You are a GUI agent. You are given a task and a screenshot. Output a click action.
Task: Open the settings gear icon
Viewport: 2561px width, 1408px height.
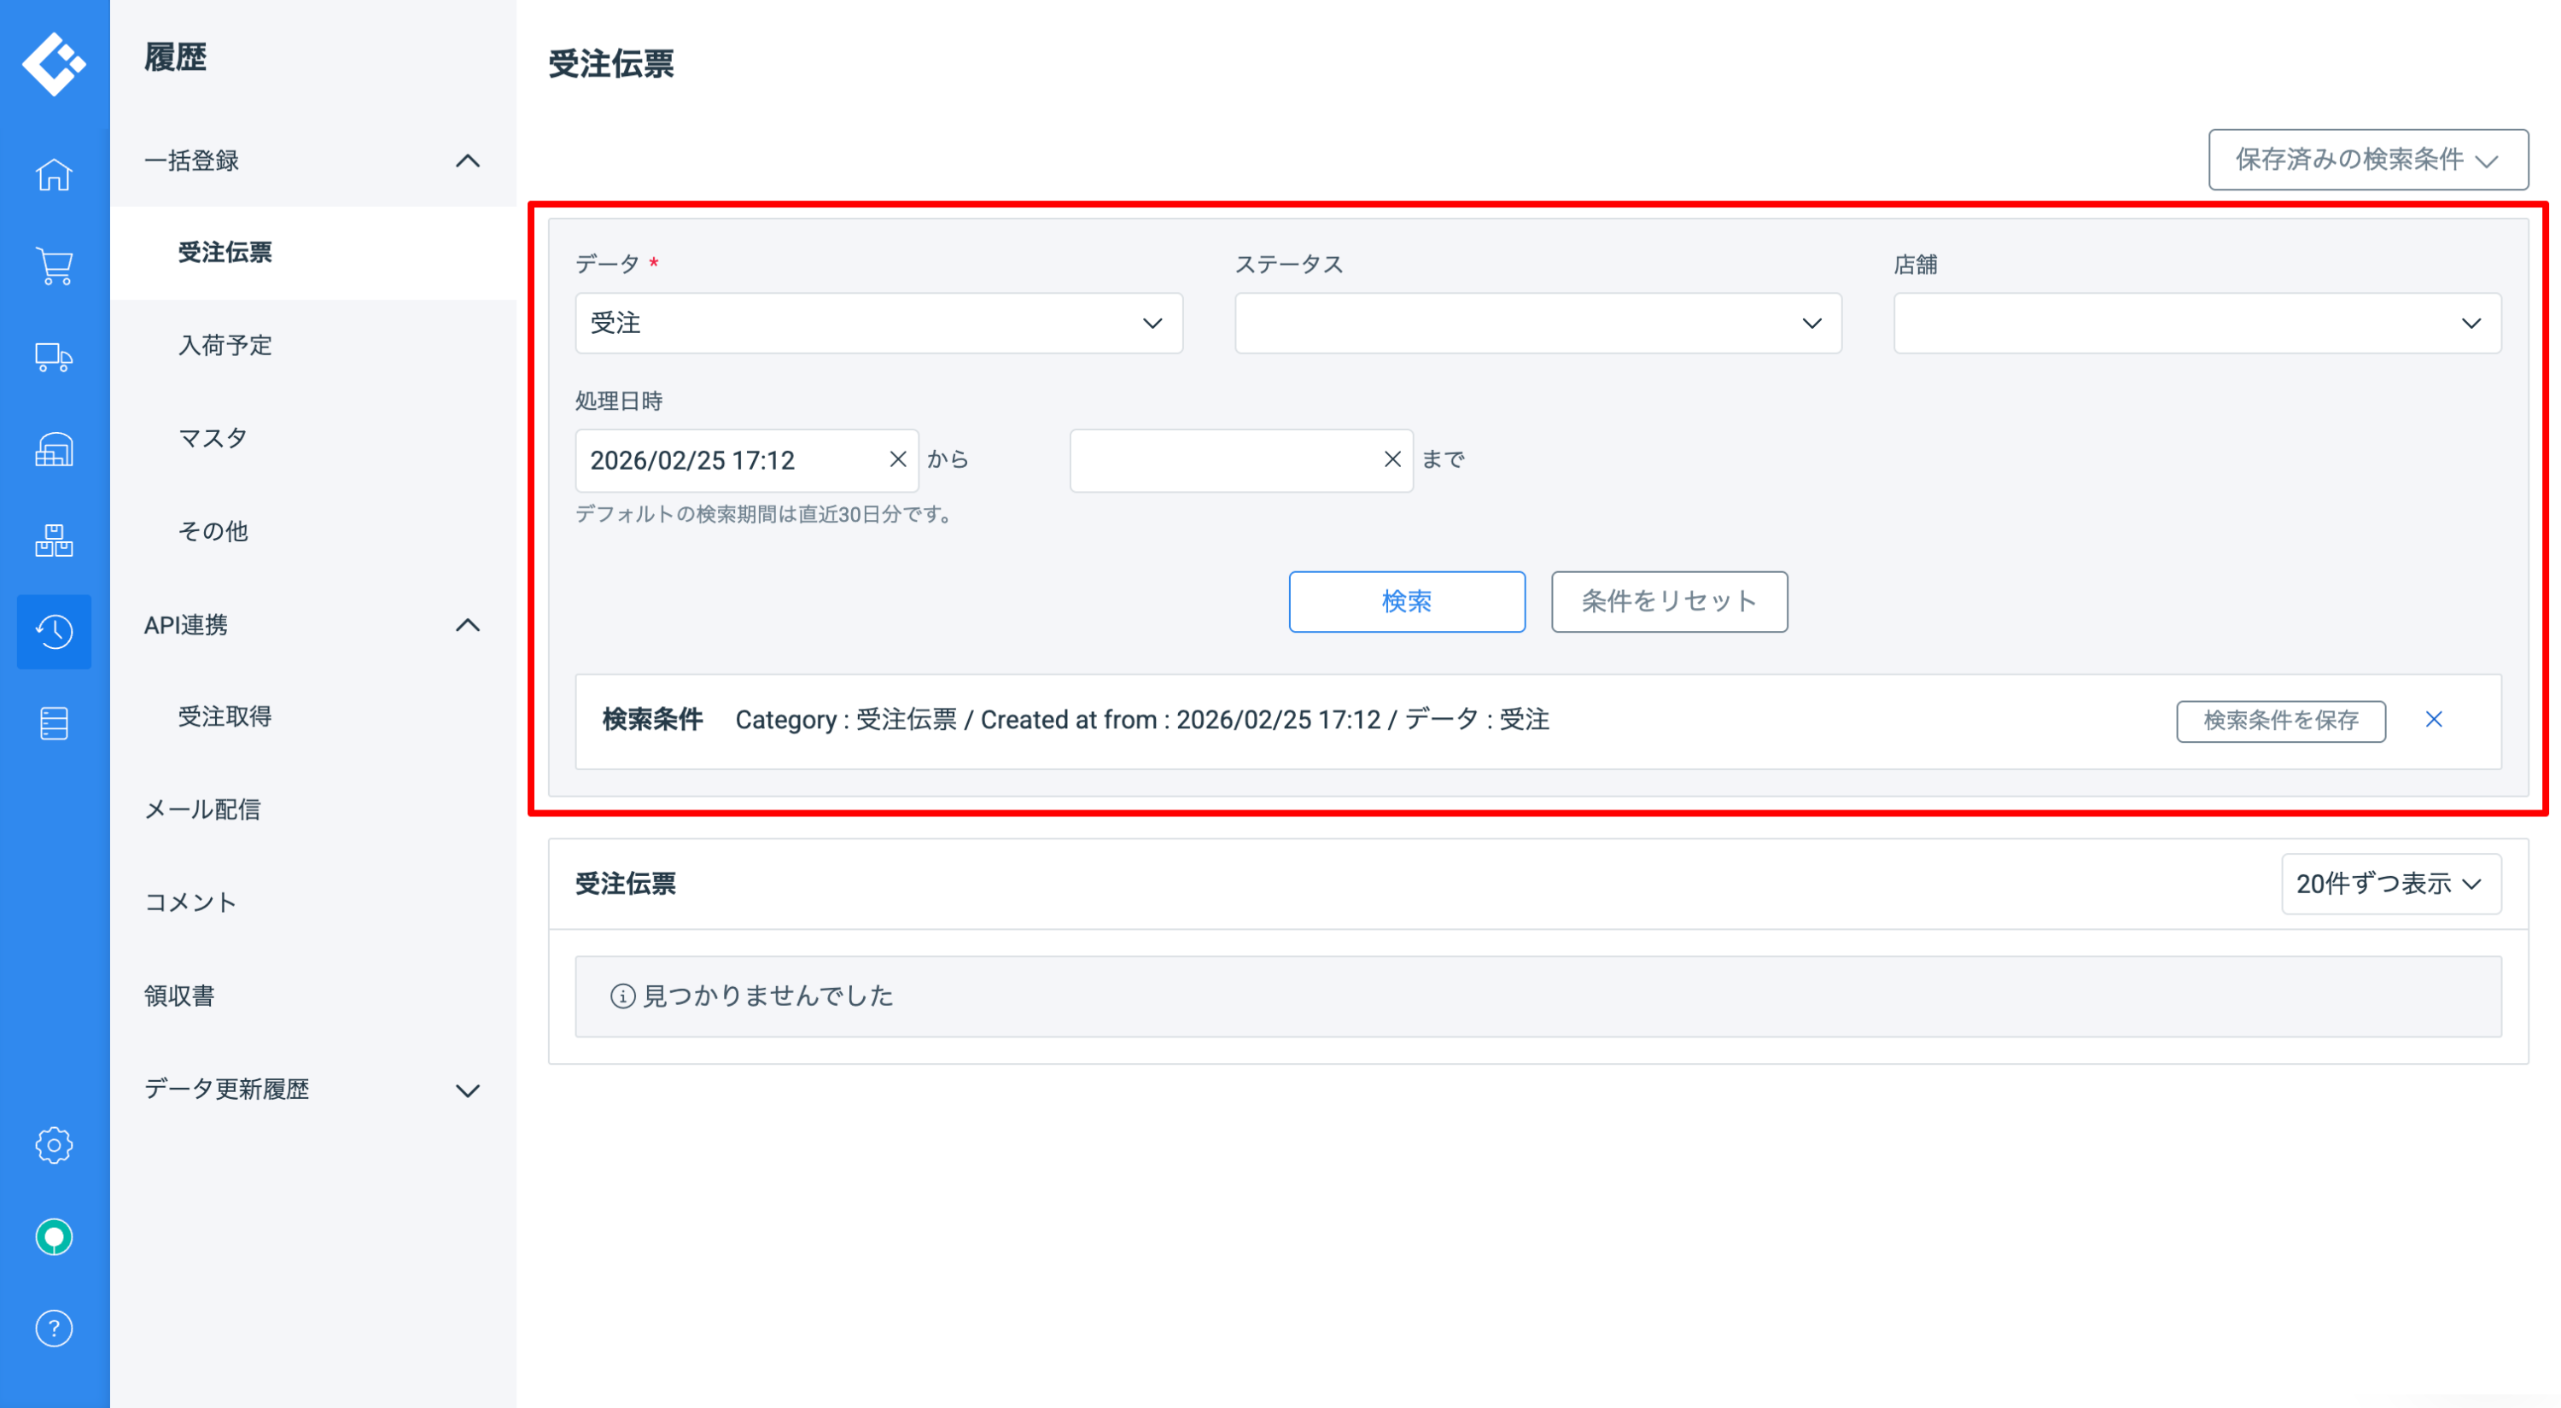click(54, 1146)
